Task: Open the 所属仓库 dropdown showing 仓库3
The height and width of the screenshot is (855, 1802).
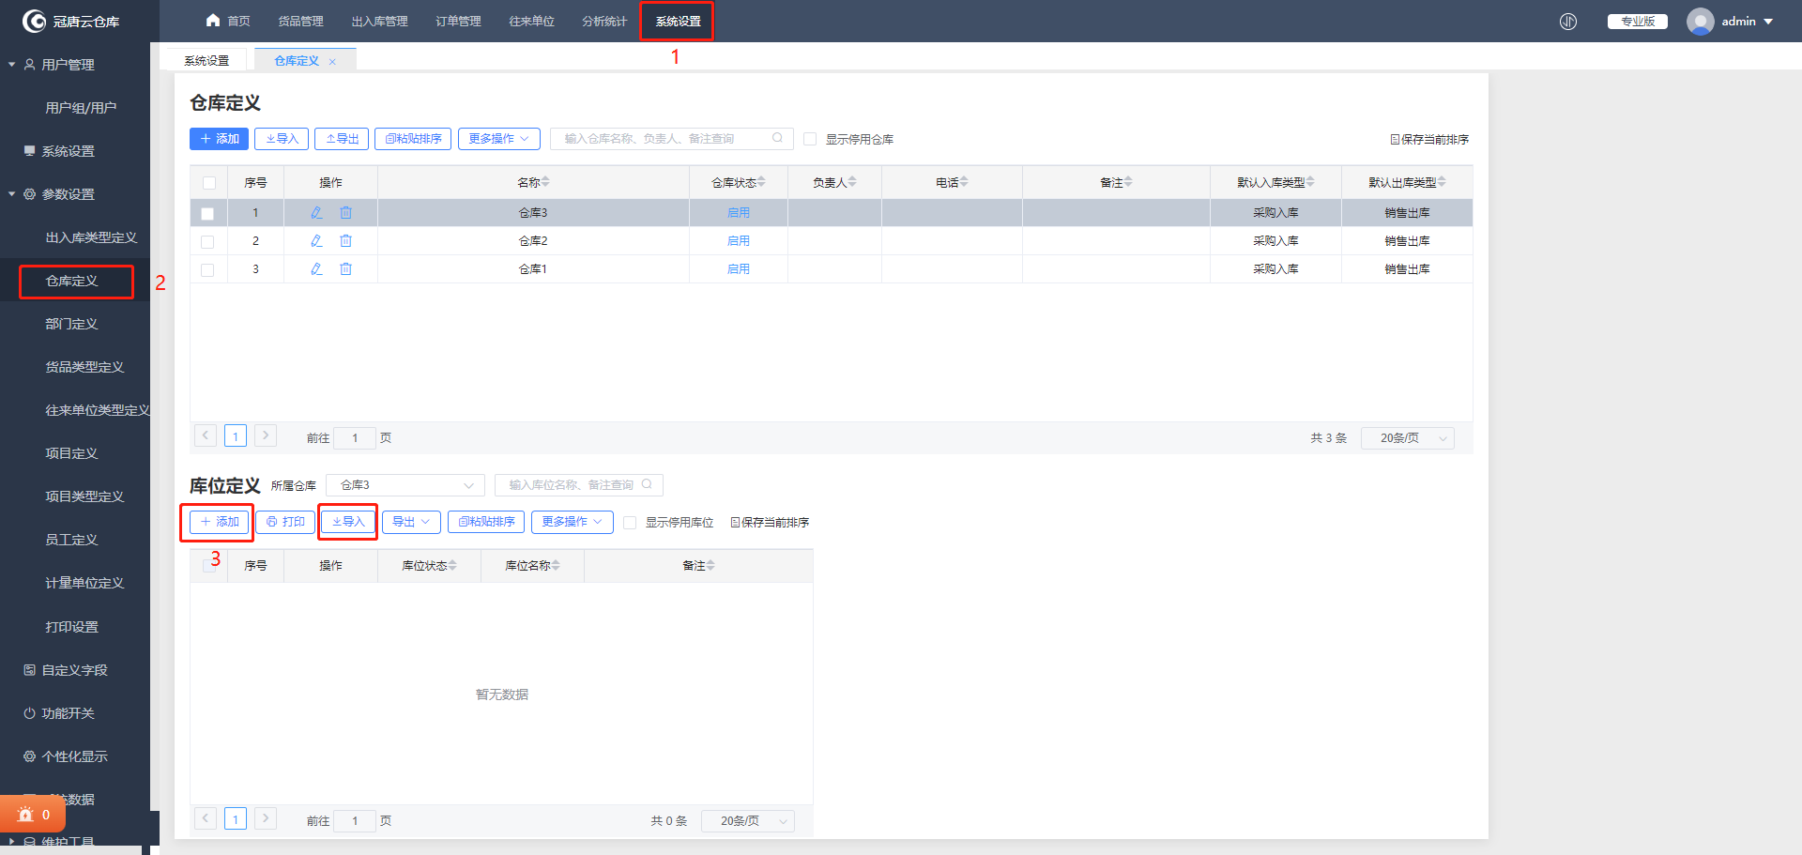Action: 405,485
